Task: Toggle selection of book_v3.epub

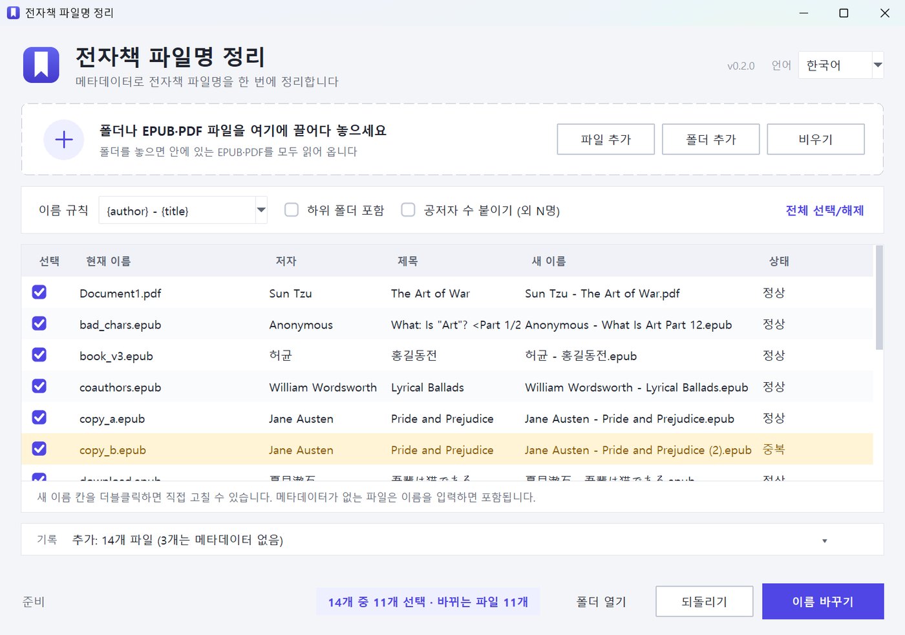Action: click(39, 355)
